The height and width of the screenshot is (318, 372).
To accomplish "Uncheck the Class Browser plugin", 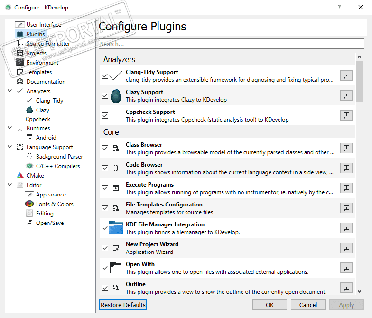I will (105, 148).
